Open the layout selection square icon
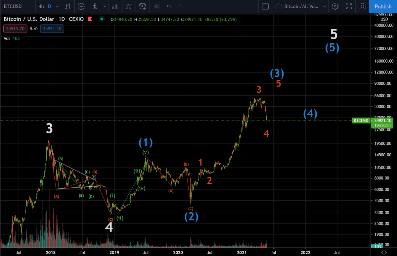Viewport: 397px width, 256px height. pos(265,6)
